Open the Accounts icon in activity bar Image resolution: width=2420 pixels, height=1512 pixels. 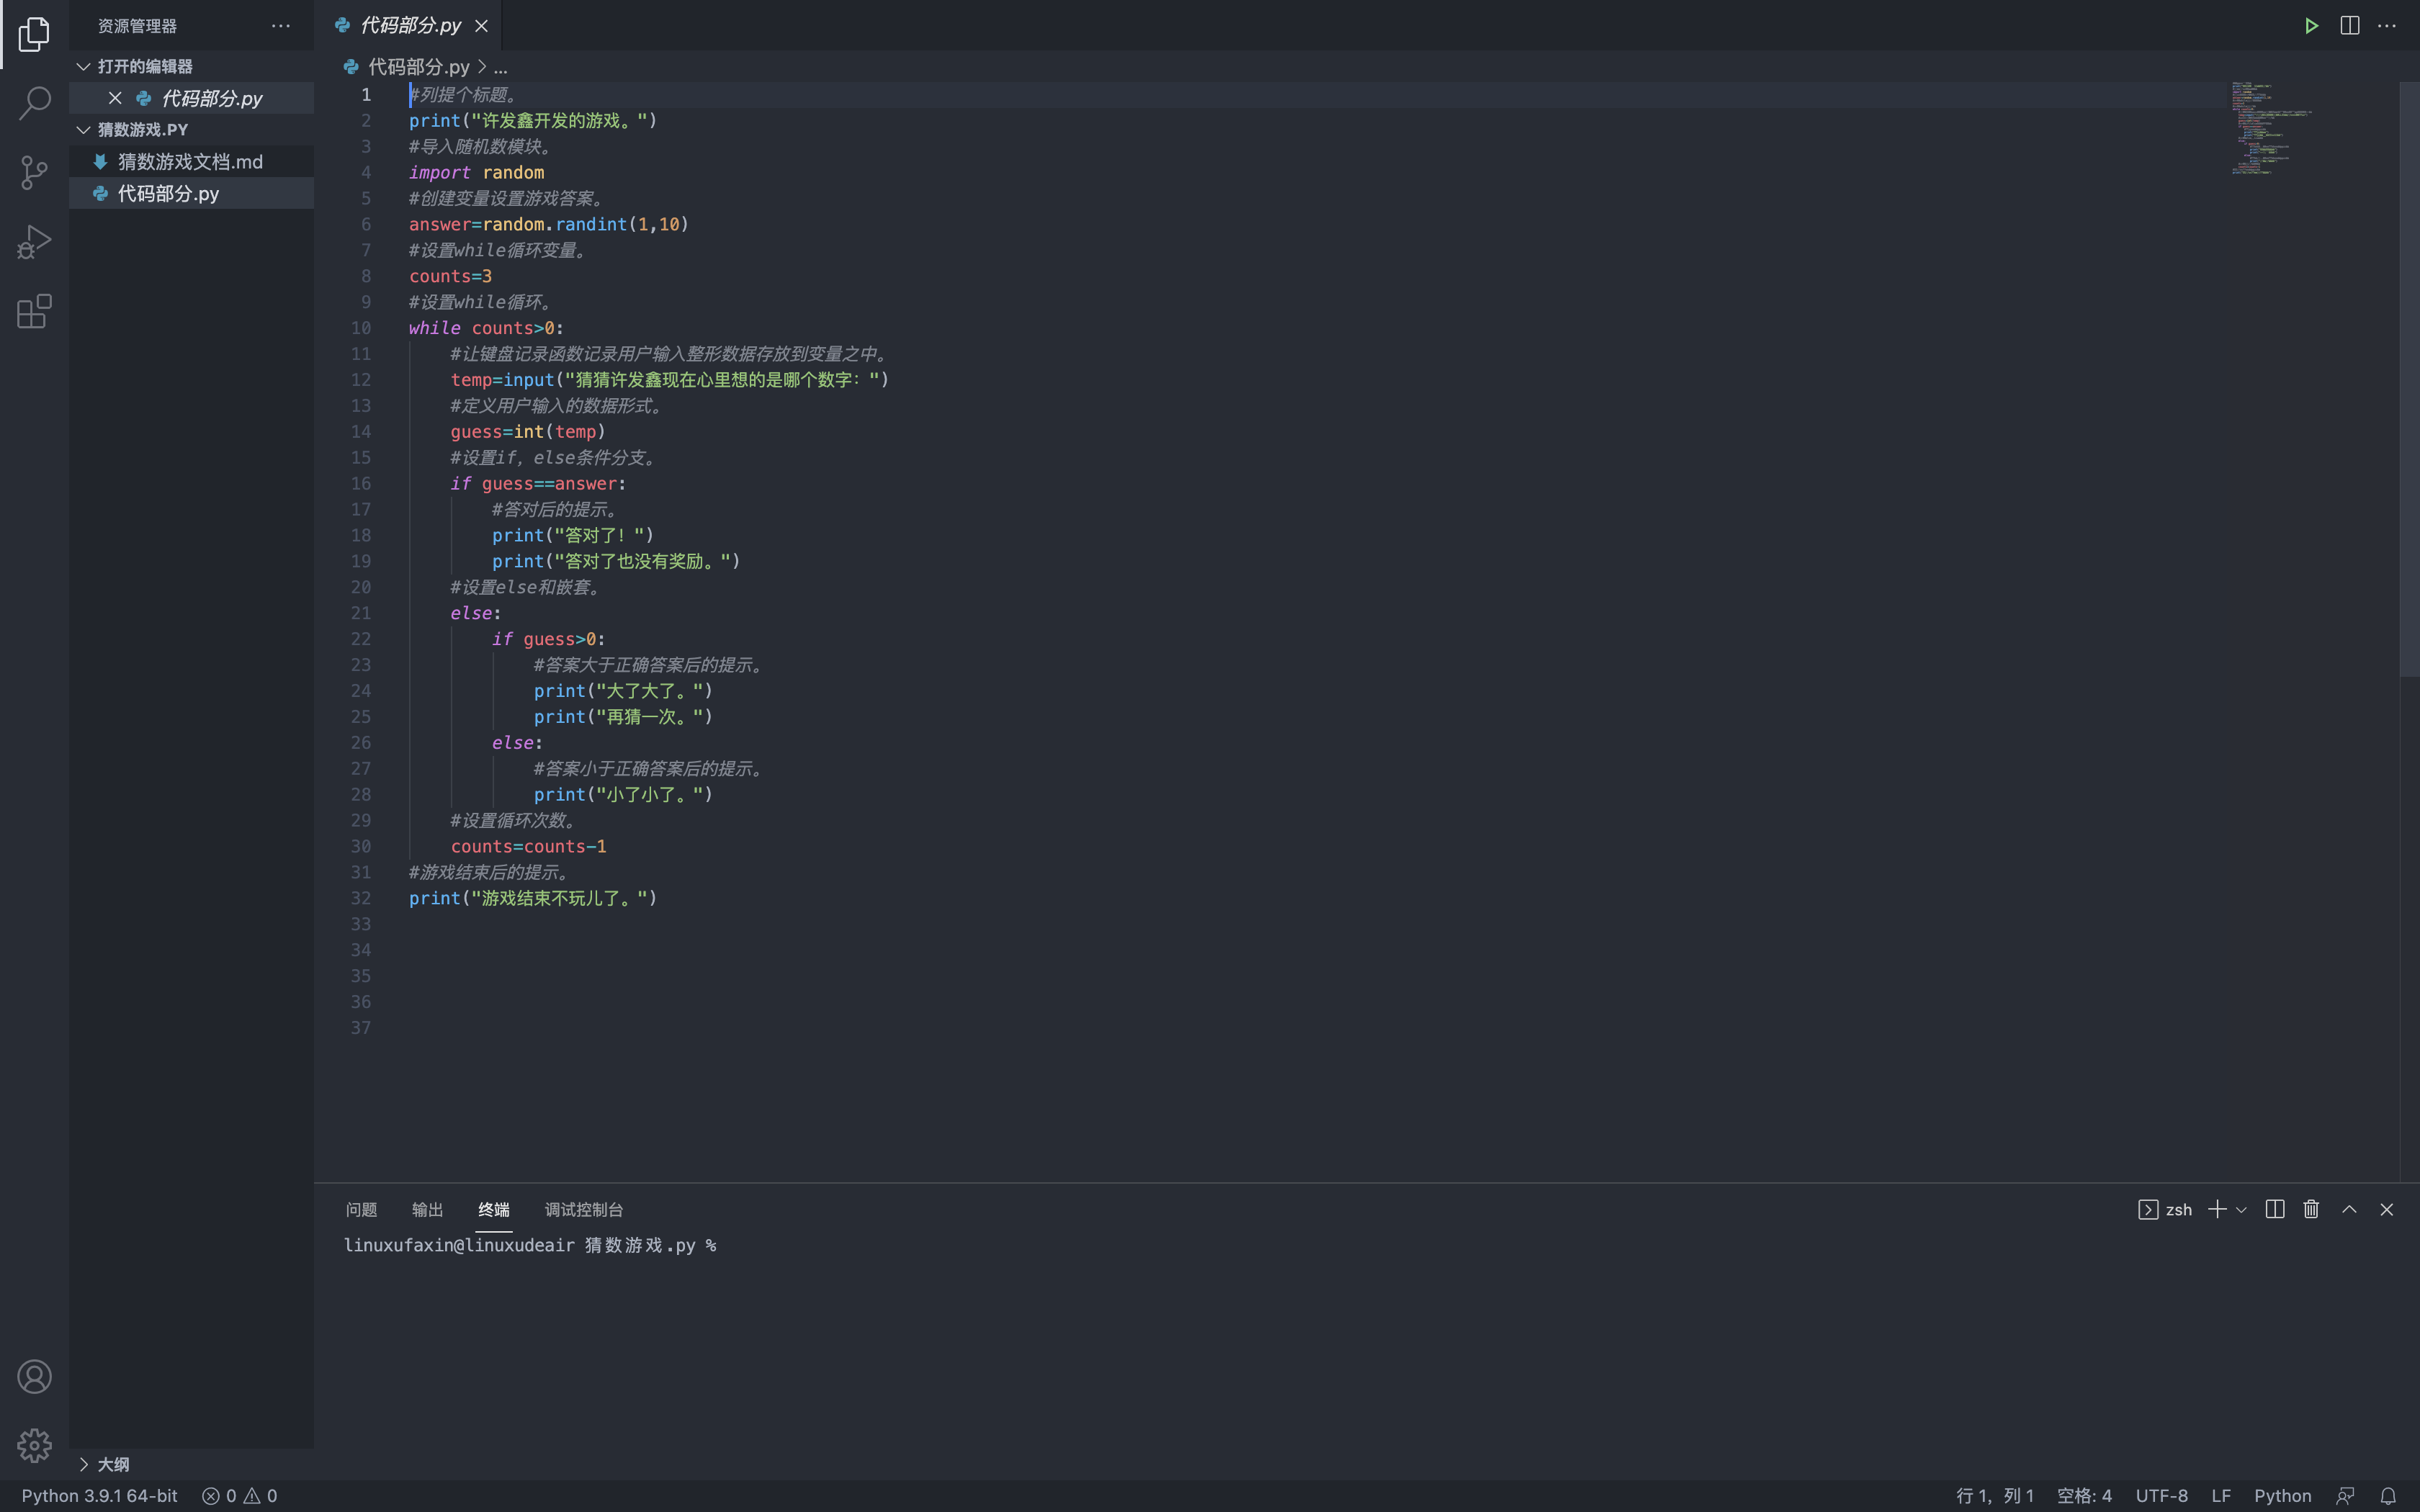click(34, 1376)
